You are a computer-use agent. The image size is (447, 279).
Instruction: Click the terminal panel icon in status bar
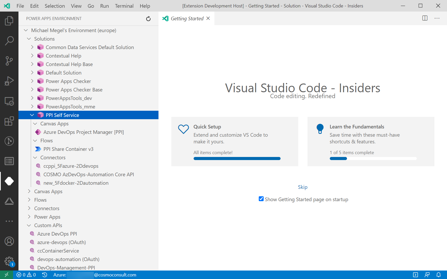tap(415, 275)
